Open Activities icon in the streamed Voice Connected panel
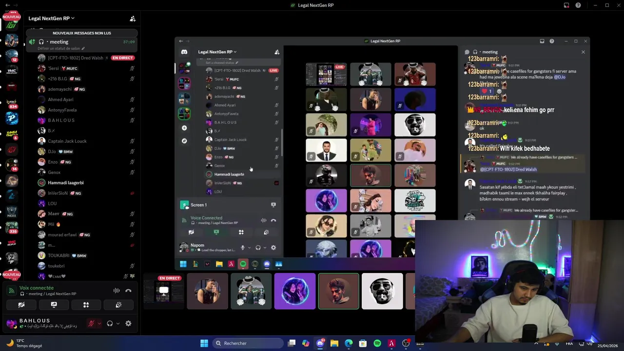Viewport: 624px width, 351px height. pyautogui.click(x=241, y=232)
